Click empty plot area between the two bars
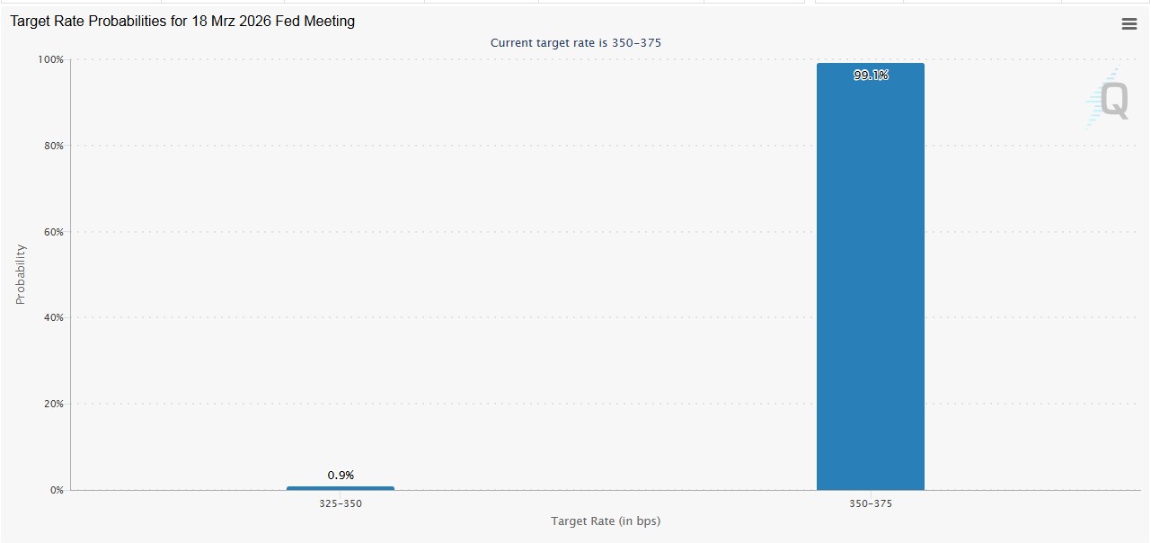The width and height of the screenshot is (1151, 543). coord(602,360)
